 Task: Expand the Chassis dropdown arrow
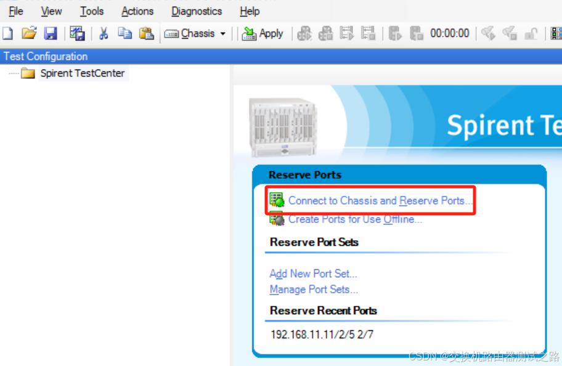[x=223, y=34]
